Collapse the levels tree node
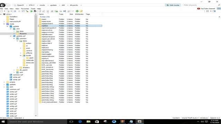Image resolution: width=221 pixels, height=124 pixels. click(x=21, y=55)
